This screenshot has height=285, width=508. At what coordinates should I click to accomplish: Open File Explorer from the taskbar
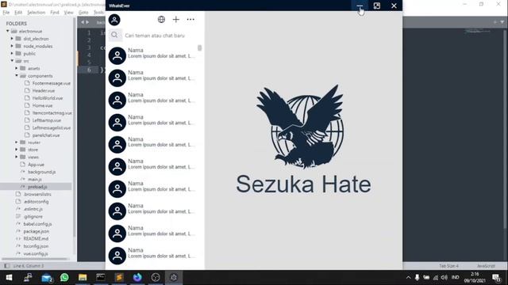pos(83,277)
